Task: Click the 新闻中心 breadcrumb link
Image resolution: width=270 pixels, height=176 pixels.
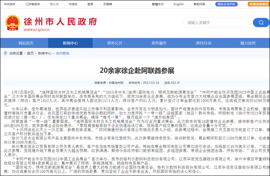Action: 45,53
